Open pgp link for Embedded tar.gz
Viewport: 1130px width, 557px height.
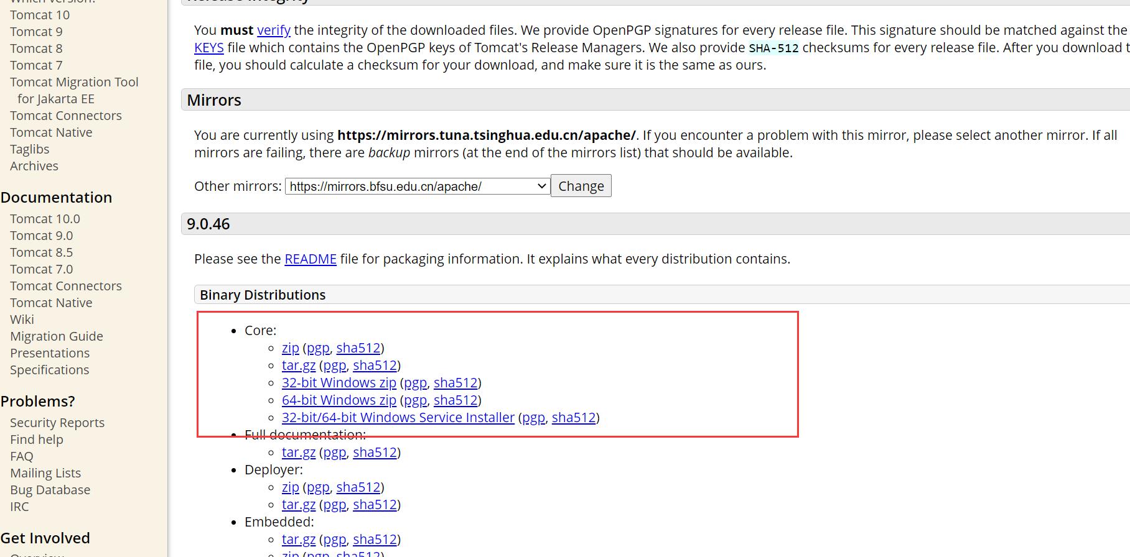point(335,539)
